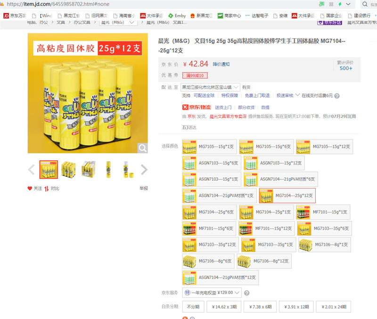This screenshot has height=319, width=377.
Task: Open the 商家中心 bookmark
Action: coord(229,16)
